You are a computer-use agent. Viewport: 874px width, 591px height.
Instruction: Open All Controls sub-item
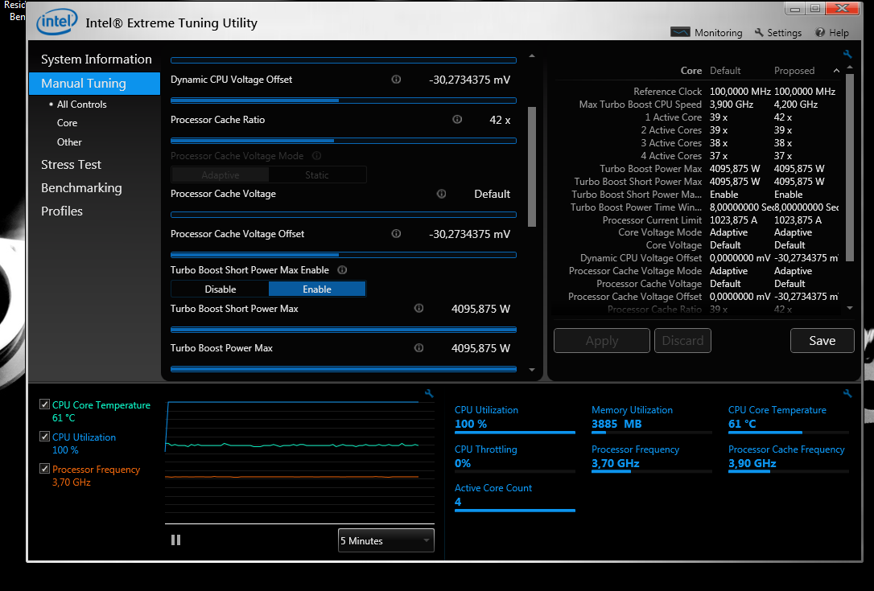(81, 105)
